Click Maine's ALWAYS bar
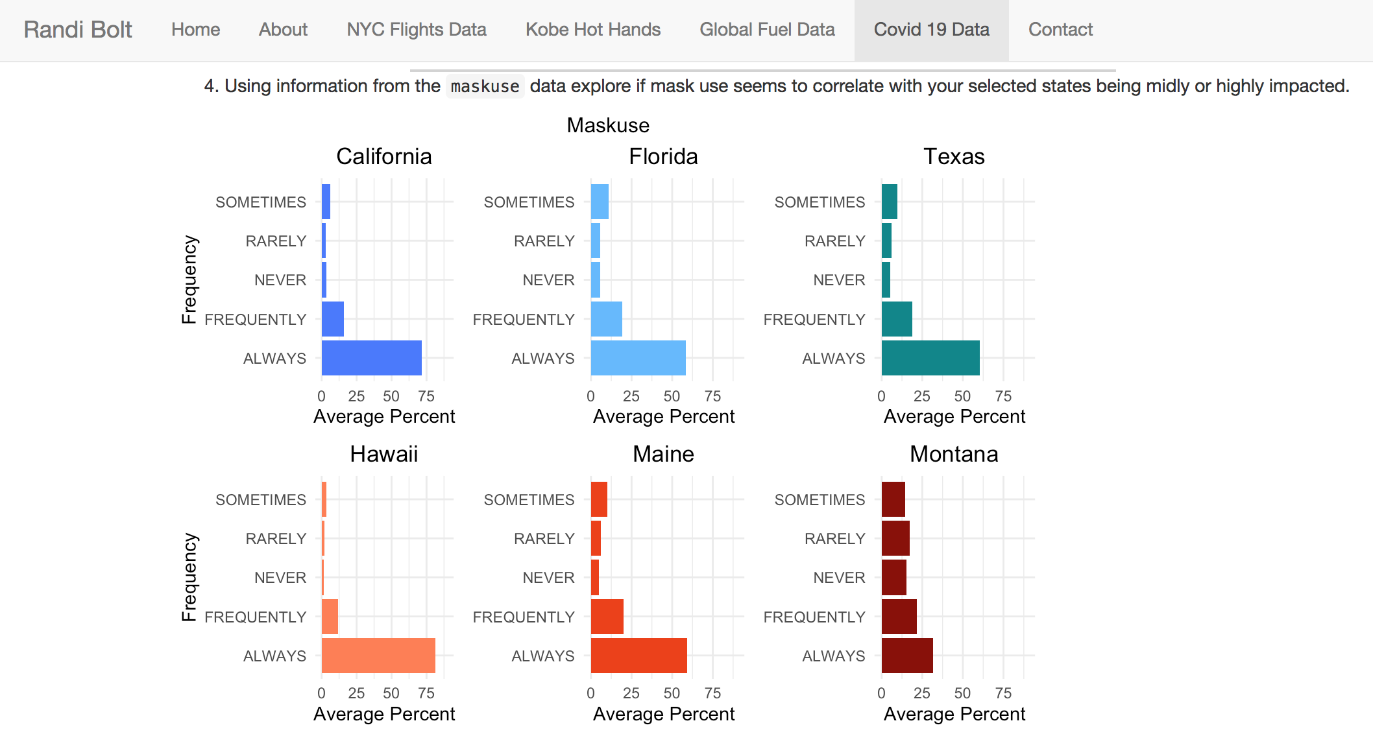Viewport: 1373px width, 734px height. click(638, 656)
